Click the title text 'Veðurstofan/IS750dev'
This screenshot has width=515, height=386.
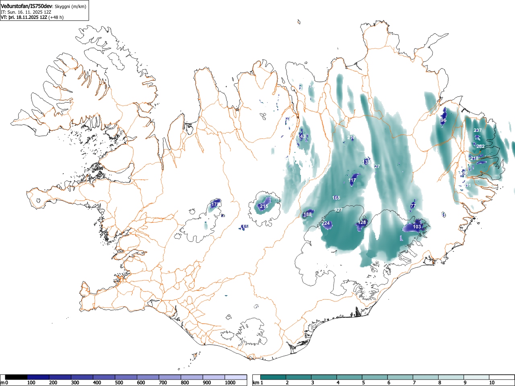coord(27,6)
